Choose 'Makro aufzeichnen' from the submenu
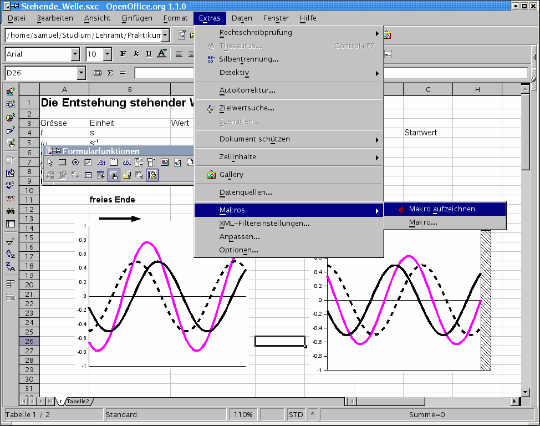Viewport: 540px width, 426px height. coord(442,209)
